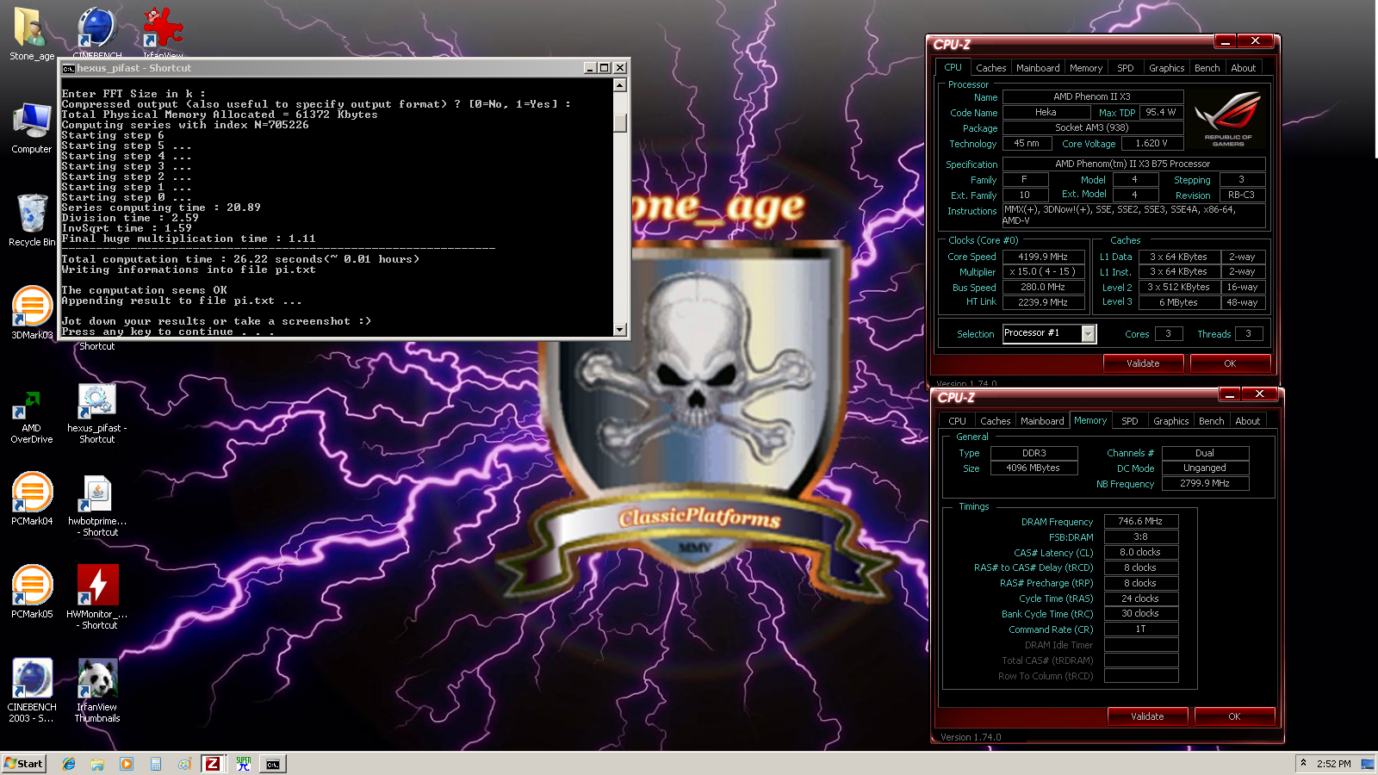Viewport: 1378px width, 775px height.
Task: Open the Paint taskbar icon
Action: pyautogui.click(x=184, y=764)
